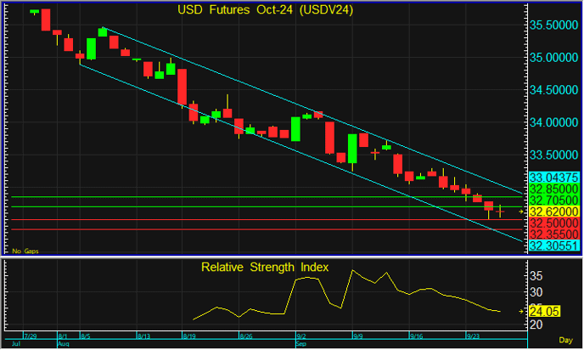Screen dimensions: 584x350
Task: Click the cyan 33.04375 channel price tag
Action: [x=553, y=177]
